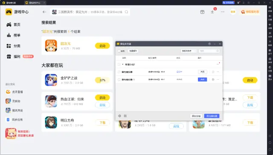Click the 登录 login avatar button
The image size is (273, 155).
(233, 12)
